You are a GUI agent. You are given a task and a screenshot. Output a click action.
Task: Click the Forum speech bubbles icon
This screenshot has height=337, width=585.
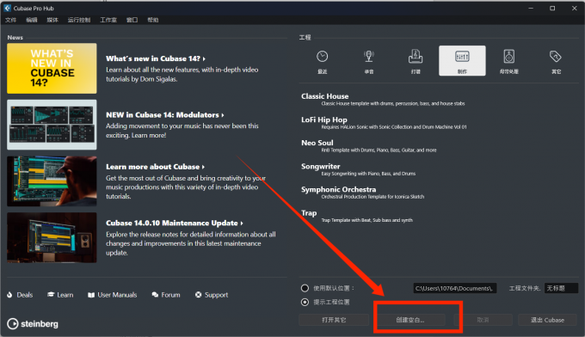click(155, 295)
